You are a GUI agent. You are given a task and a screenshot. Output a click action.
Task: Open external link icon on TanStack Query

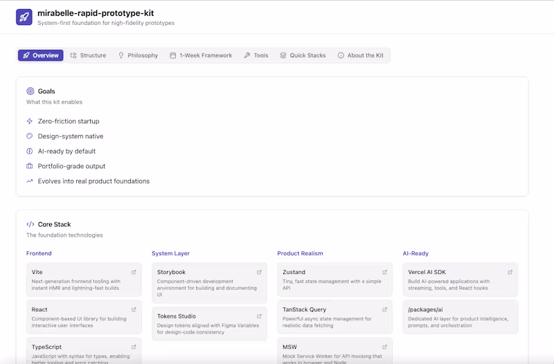coord(384,309)
